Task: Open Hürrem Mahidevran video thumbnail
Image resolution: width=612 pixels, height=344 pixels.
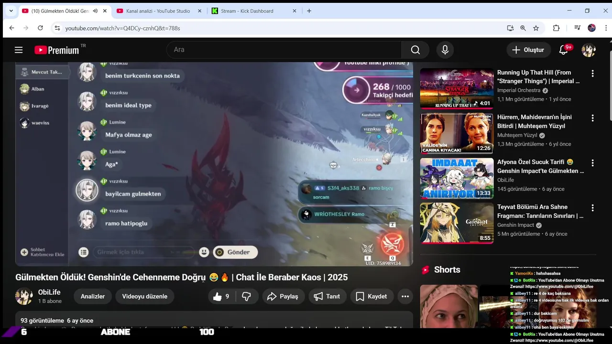Action: coord(457,133)
